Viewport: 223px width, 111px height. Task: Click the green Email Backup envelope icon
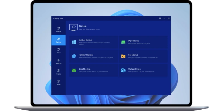74,70
